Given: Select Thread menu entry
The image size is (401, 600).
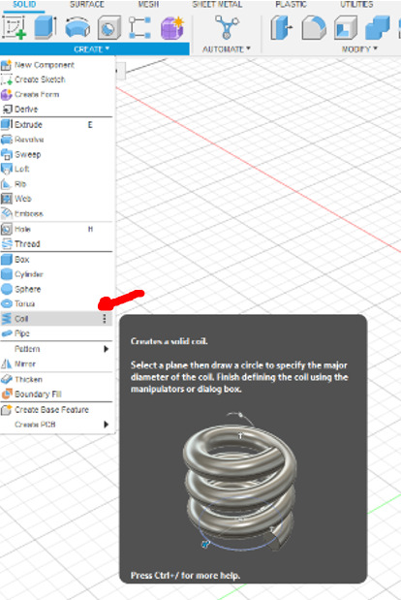Looking at the screenshot, I should (56, 243).
